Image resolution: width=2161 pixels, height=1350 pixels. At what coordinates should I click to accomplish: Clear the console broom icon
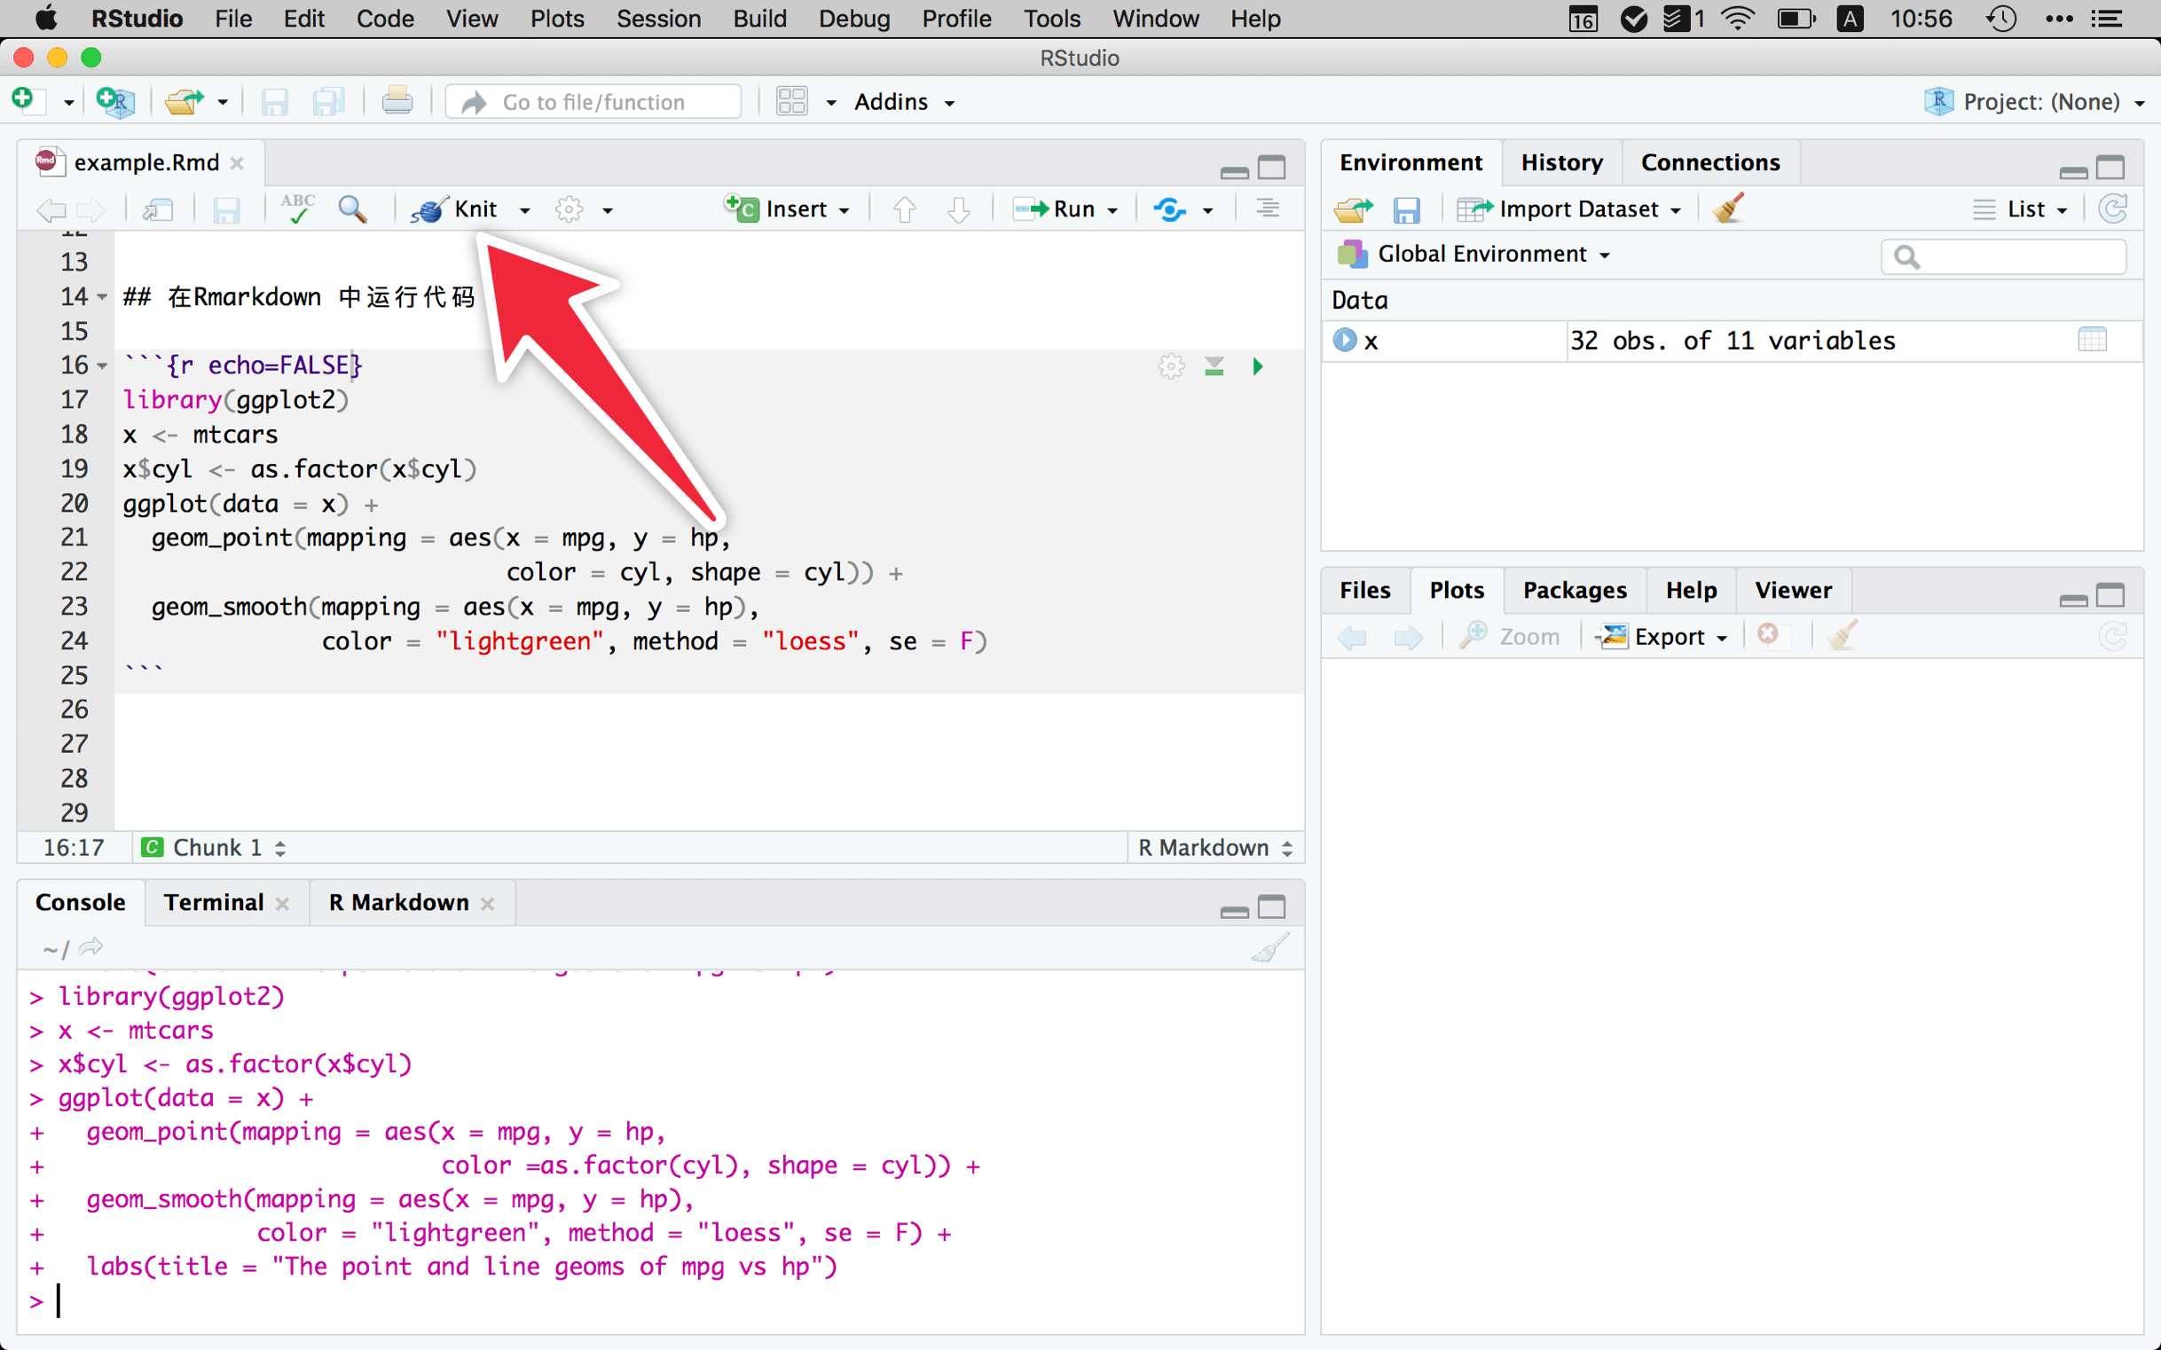point(1269,947)
